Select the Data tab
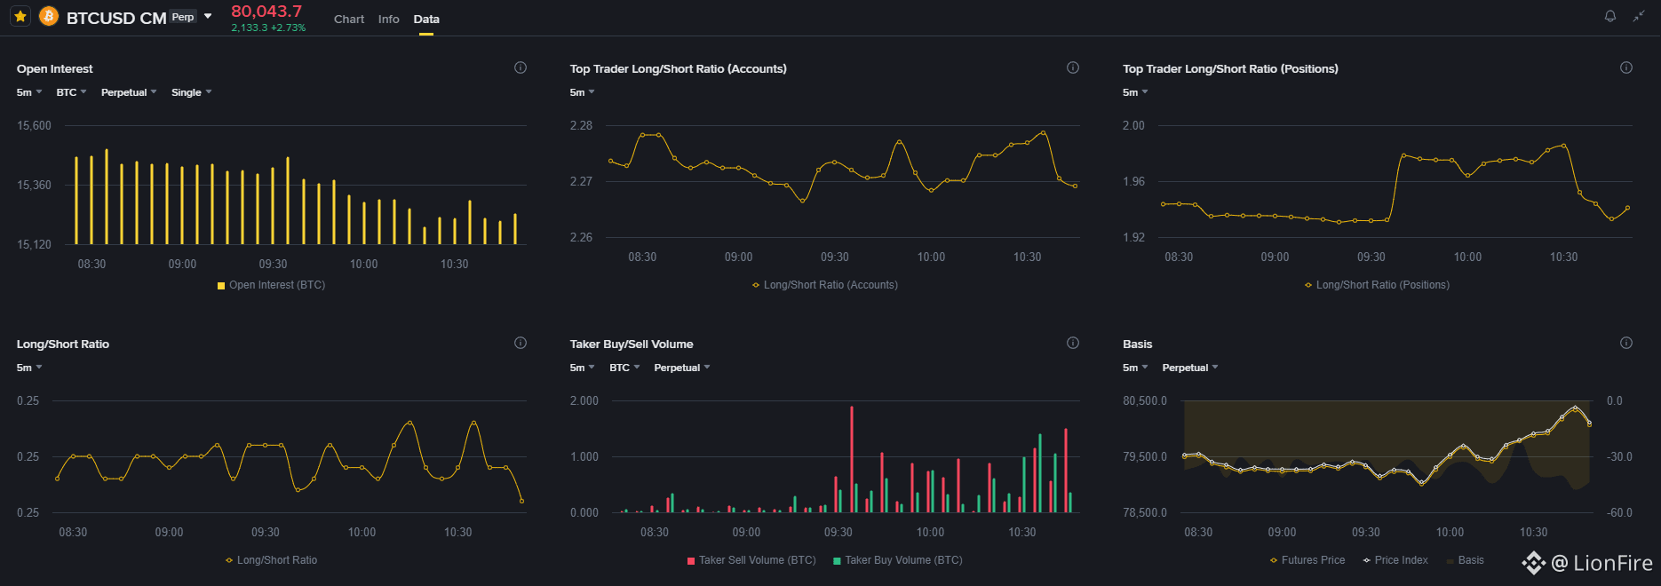 [426, 19]
